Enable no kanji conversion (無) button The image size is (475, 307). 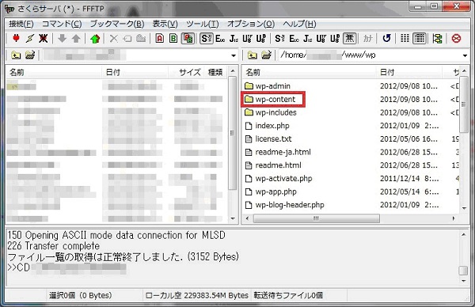coord(350,39)
